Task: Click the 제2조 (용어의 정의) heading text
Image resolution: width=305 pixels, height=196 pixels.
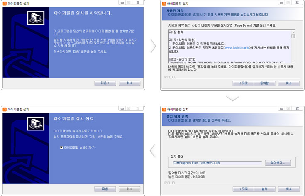Action: 182,59
